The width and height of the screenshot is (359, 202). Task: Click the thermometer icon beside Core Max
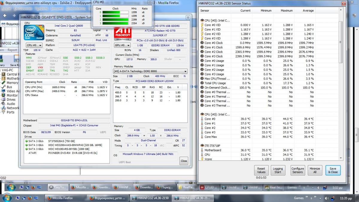pyautogui.click(x=202, y=137)
